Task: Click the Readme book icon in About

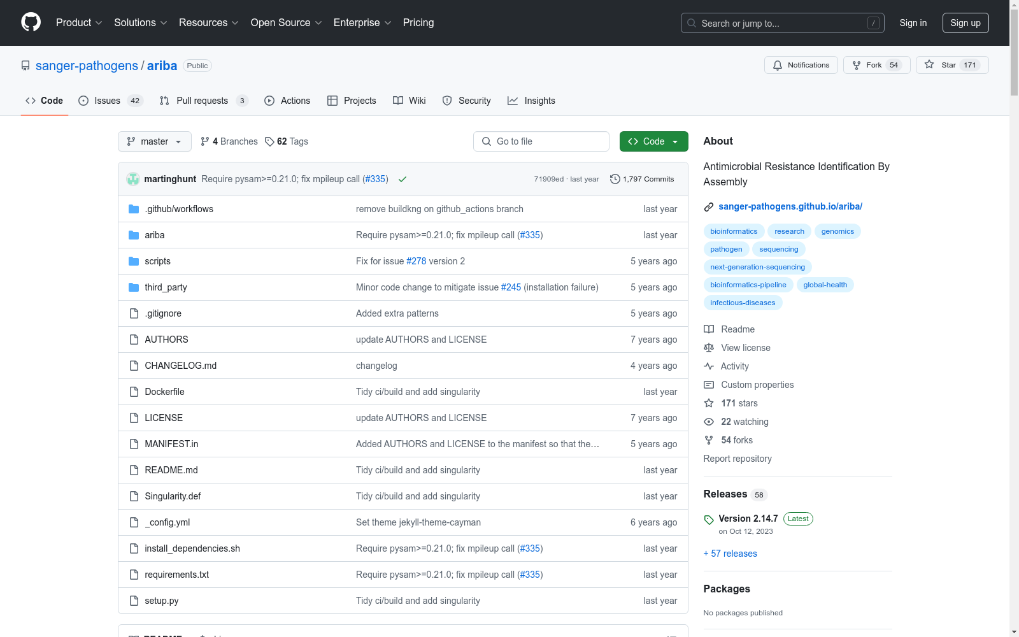Action: tap(709, 329)
